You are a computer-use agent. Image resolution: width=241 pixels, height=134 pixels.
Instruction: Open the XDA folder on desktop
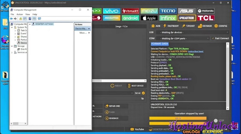(x=5, y=24)
